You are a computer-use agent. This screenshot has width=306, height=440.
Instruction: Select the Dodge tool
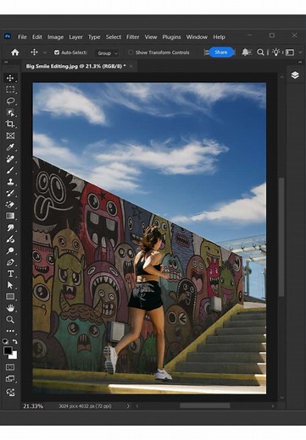pyautogui.click(x=10, y=250)
